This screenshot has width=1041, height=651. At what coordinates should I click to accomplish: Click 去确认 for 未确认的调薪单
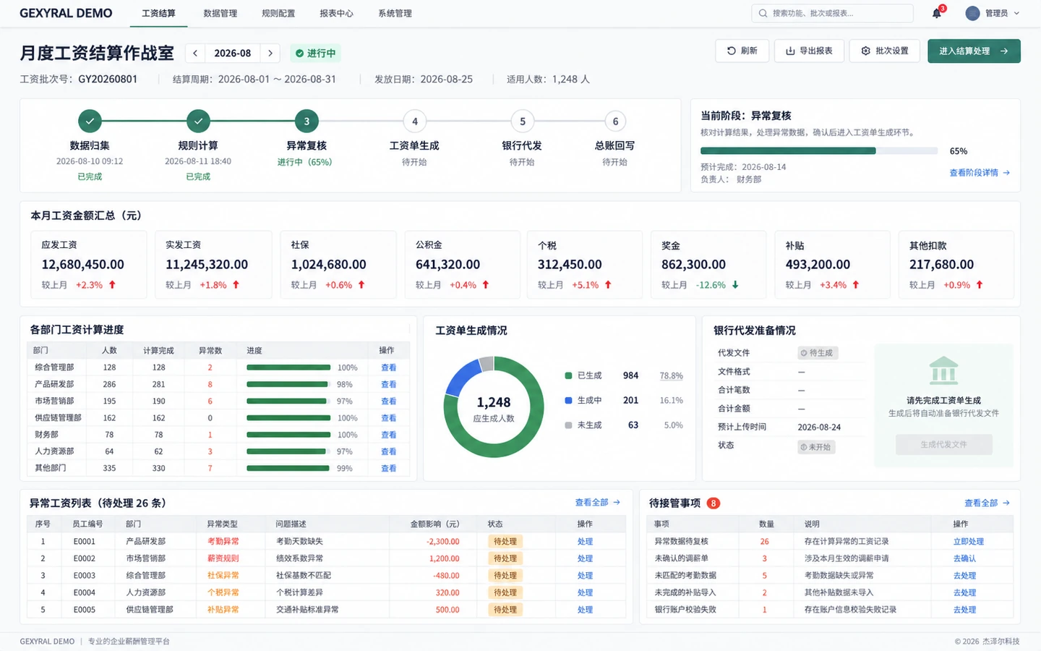tap(964, 558)
